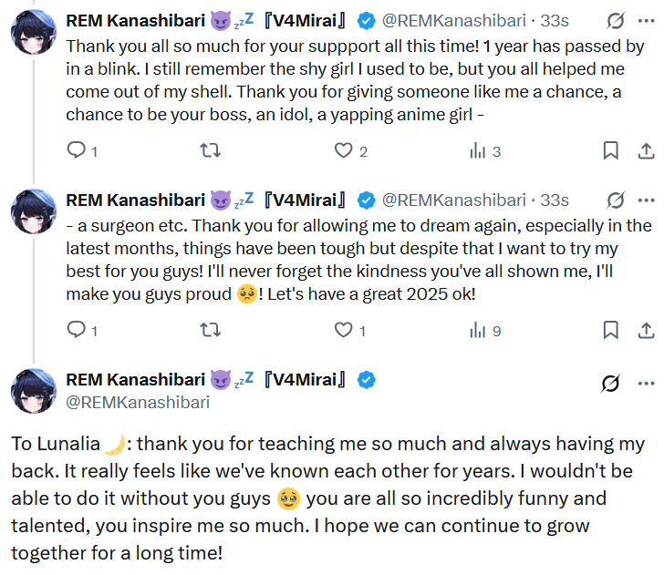Screen dimensions: 664x575
Task: Retweet the first tweet
Action: [210, 151]
